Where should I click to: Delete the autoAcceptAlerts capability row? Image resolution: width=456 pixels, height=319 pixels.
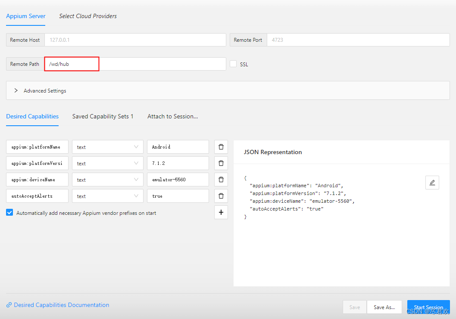point(221,196)
